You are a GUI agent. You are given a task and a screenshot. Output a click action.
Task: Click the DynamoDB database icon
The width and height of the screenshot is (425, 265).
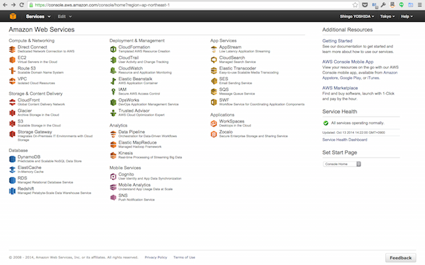pos(12,159)
